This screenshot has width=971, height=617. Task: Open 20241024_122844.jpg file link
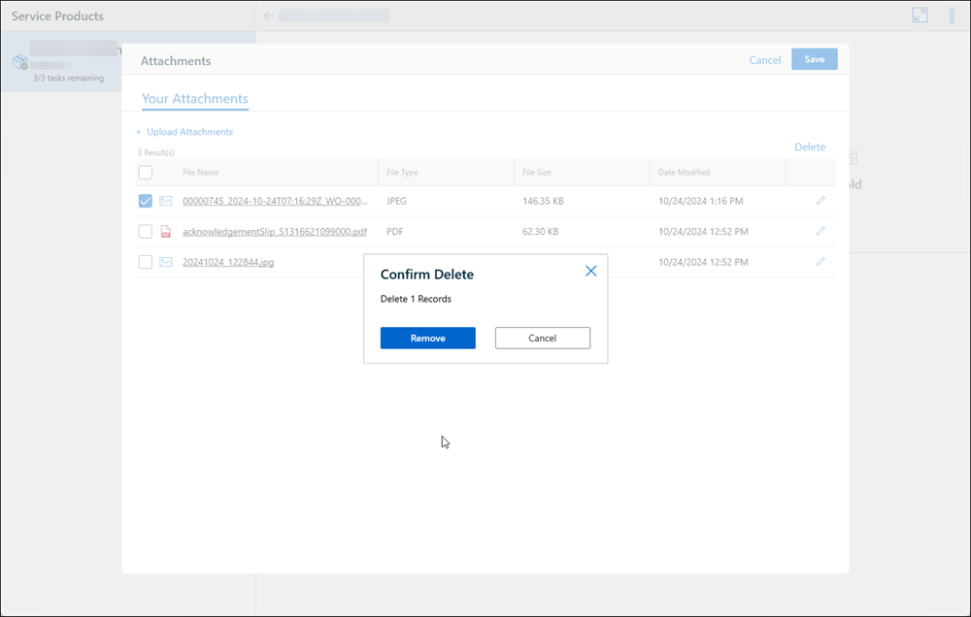coord(228,262)
